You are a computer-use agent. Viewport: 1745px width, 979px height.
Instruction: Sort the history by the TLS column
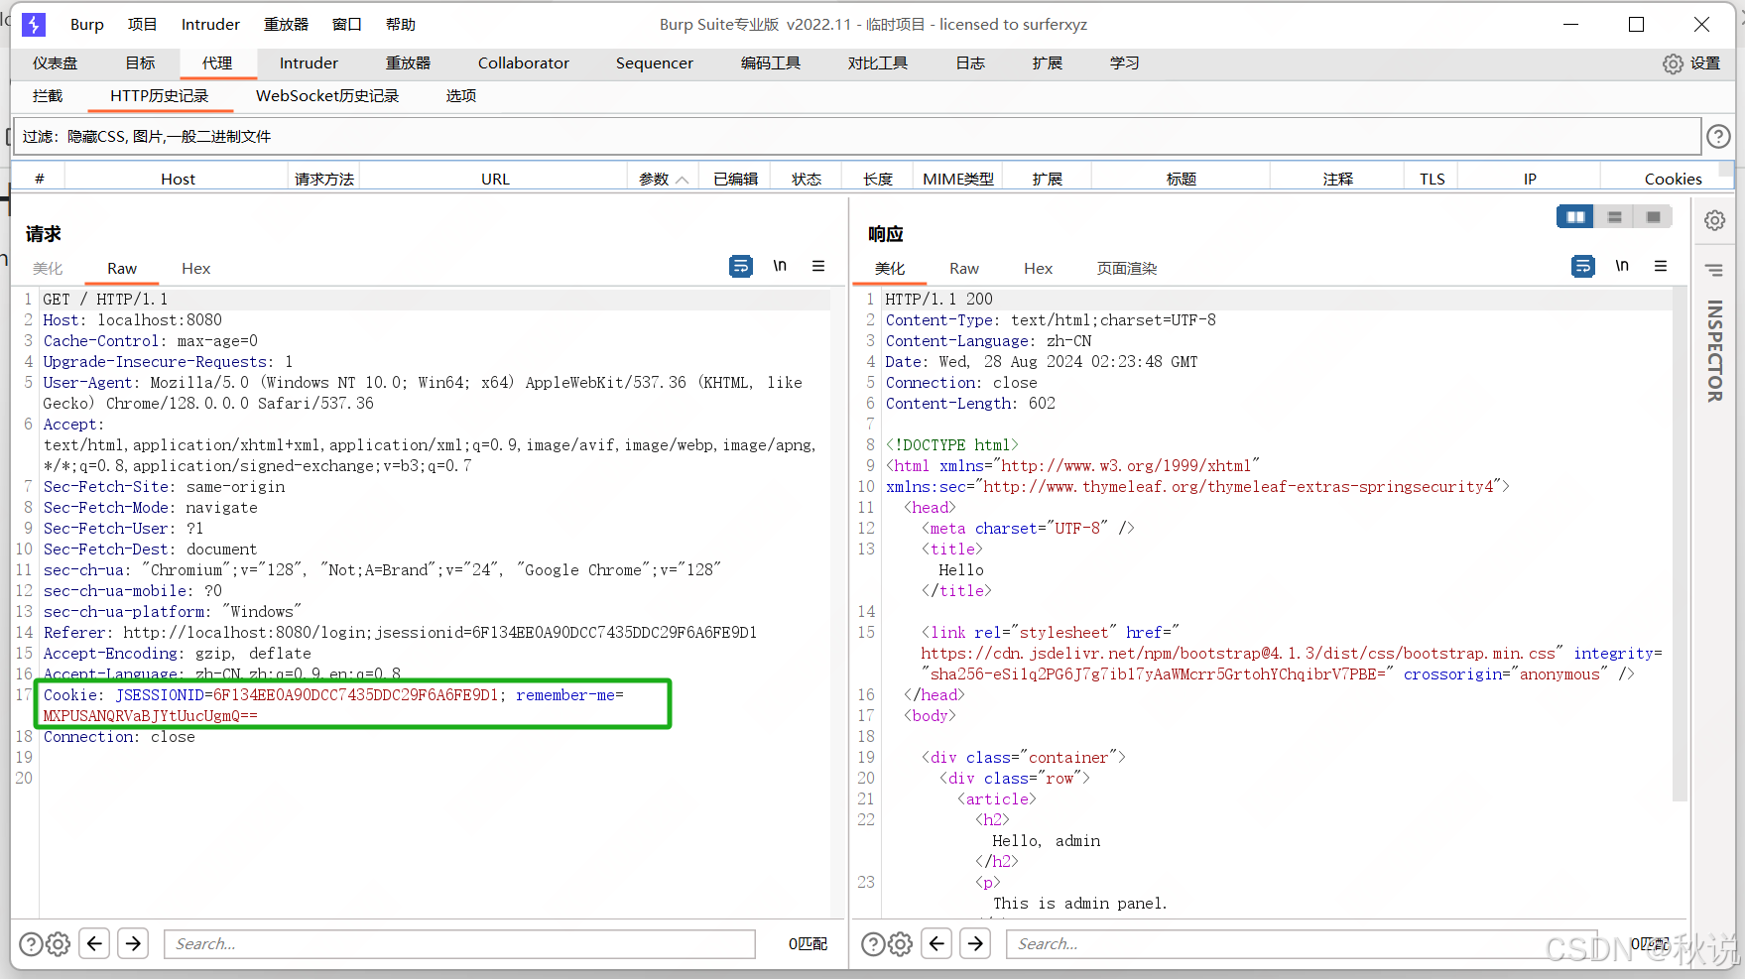click(x=1433, y=179)
